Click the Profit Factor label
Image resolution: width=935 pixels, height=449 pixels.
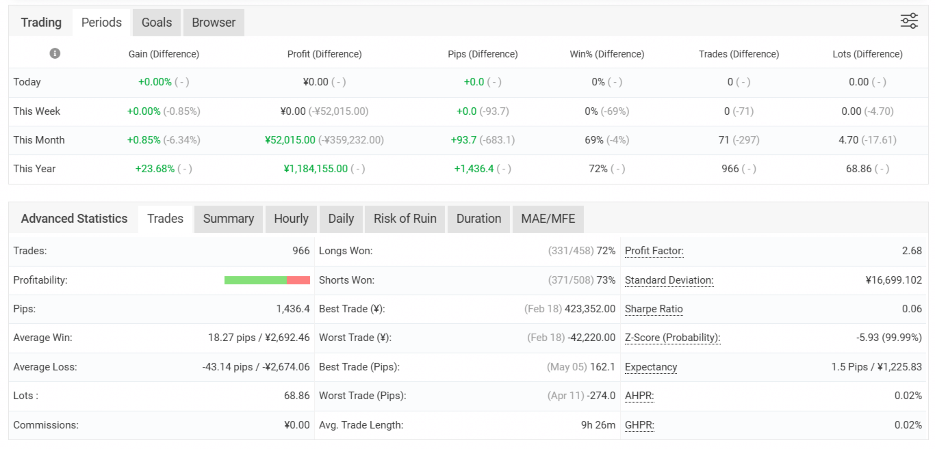[654, 251]
